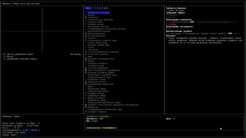Click the vehicle cursor in the map view

click(42, 31)
